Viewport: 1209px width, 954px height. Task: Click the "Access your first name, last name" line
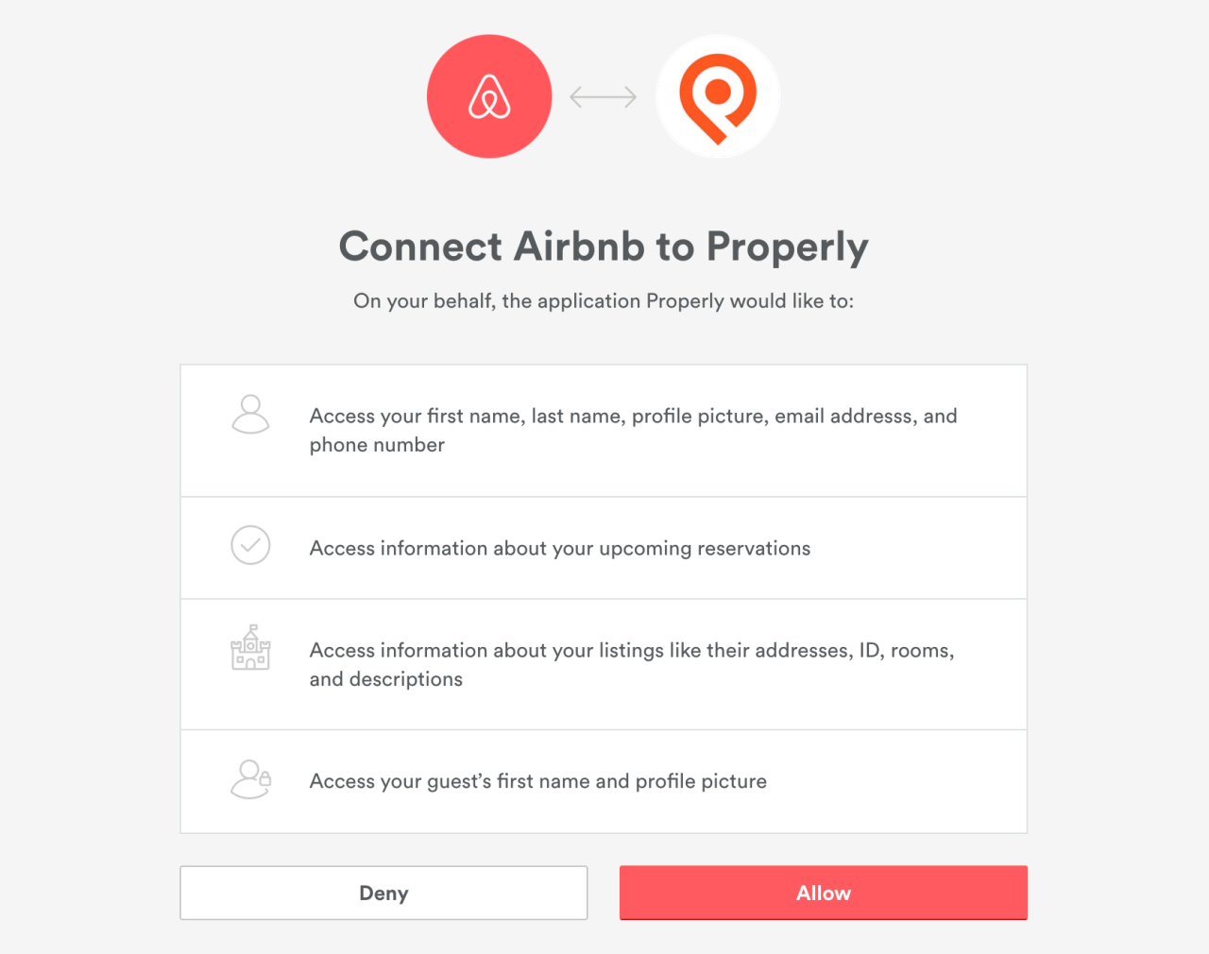pyautogui.click(x=633, y=417)
